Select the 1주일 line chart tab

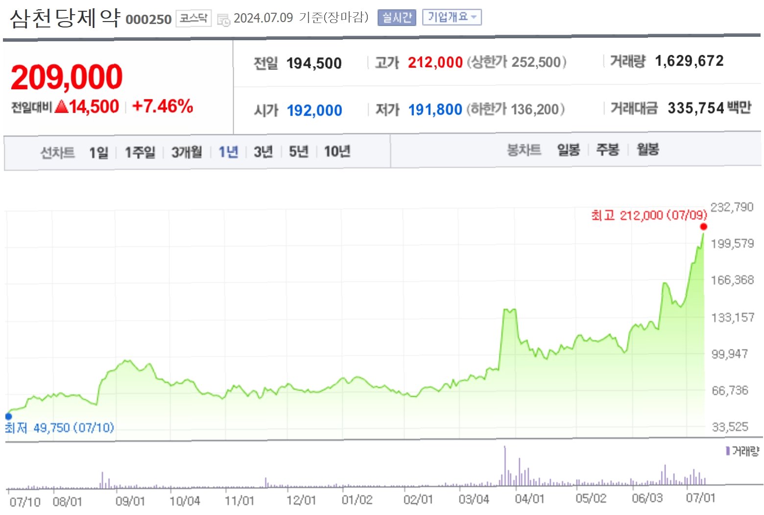[140, 152]
